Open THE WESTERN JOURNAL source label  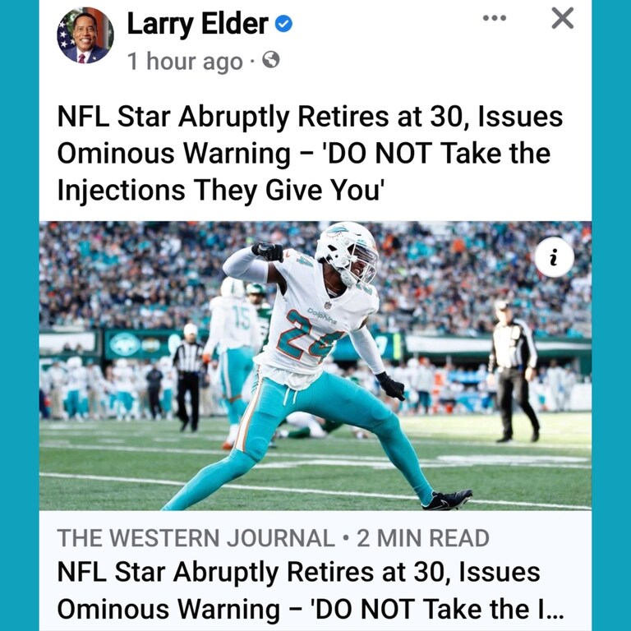coord(196,537)
